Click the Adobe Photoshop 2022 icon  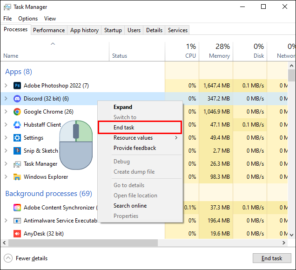pos(17,86)
